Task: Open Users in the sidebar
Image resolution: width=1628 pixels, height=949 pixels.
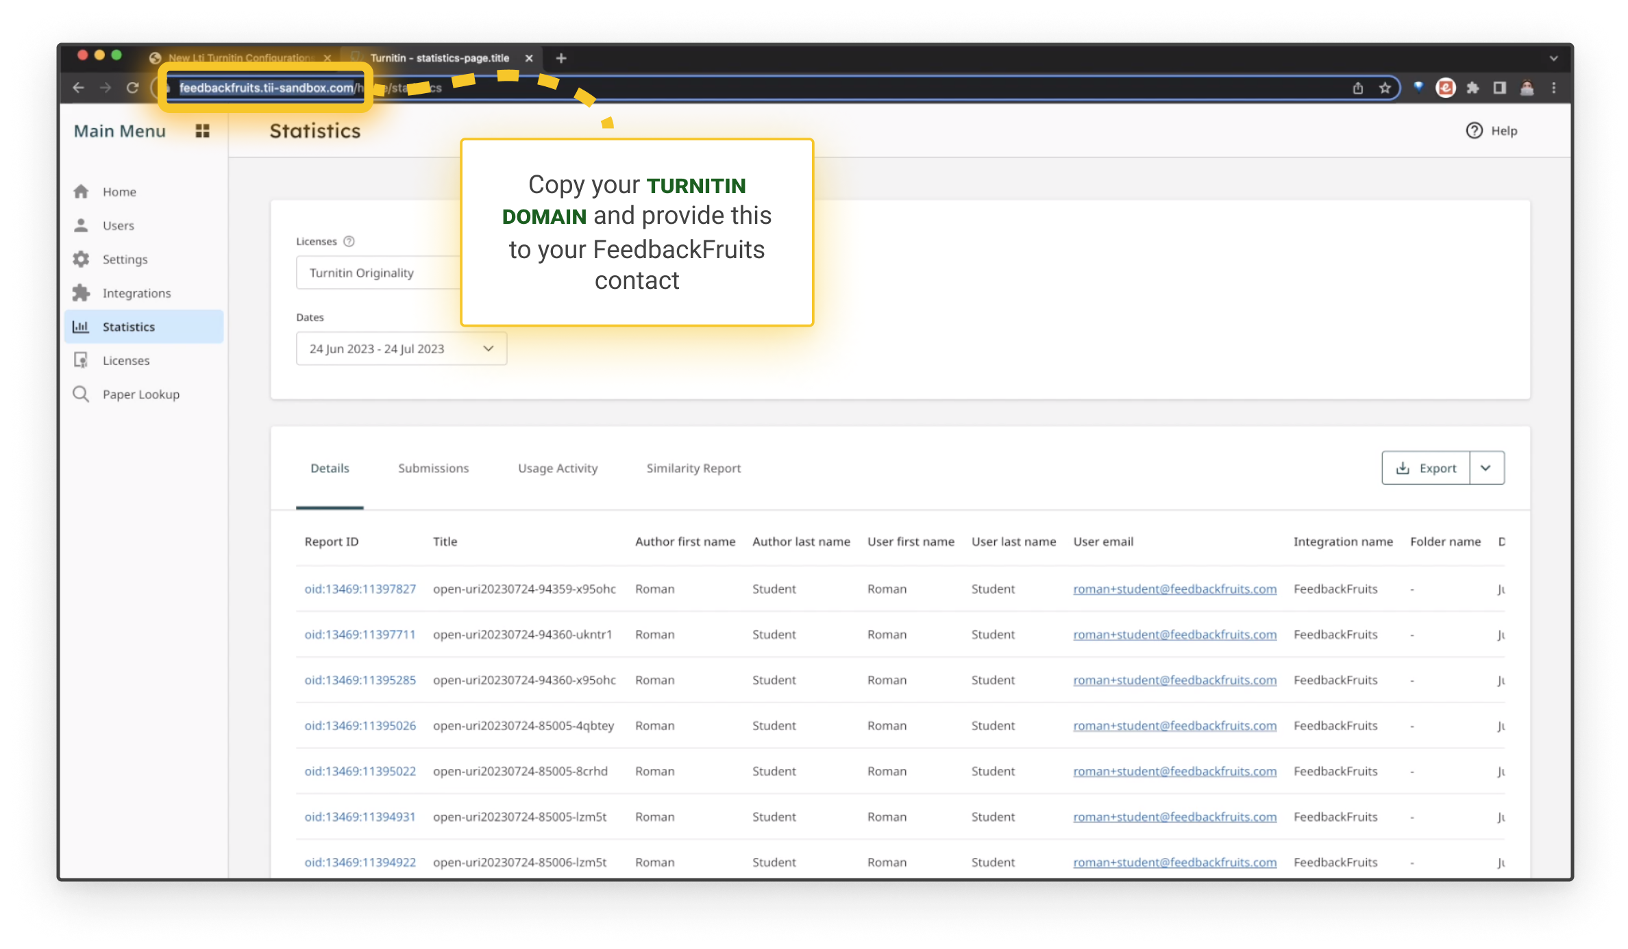Action: (144, 225)
